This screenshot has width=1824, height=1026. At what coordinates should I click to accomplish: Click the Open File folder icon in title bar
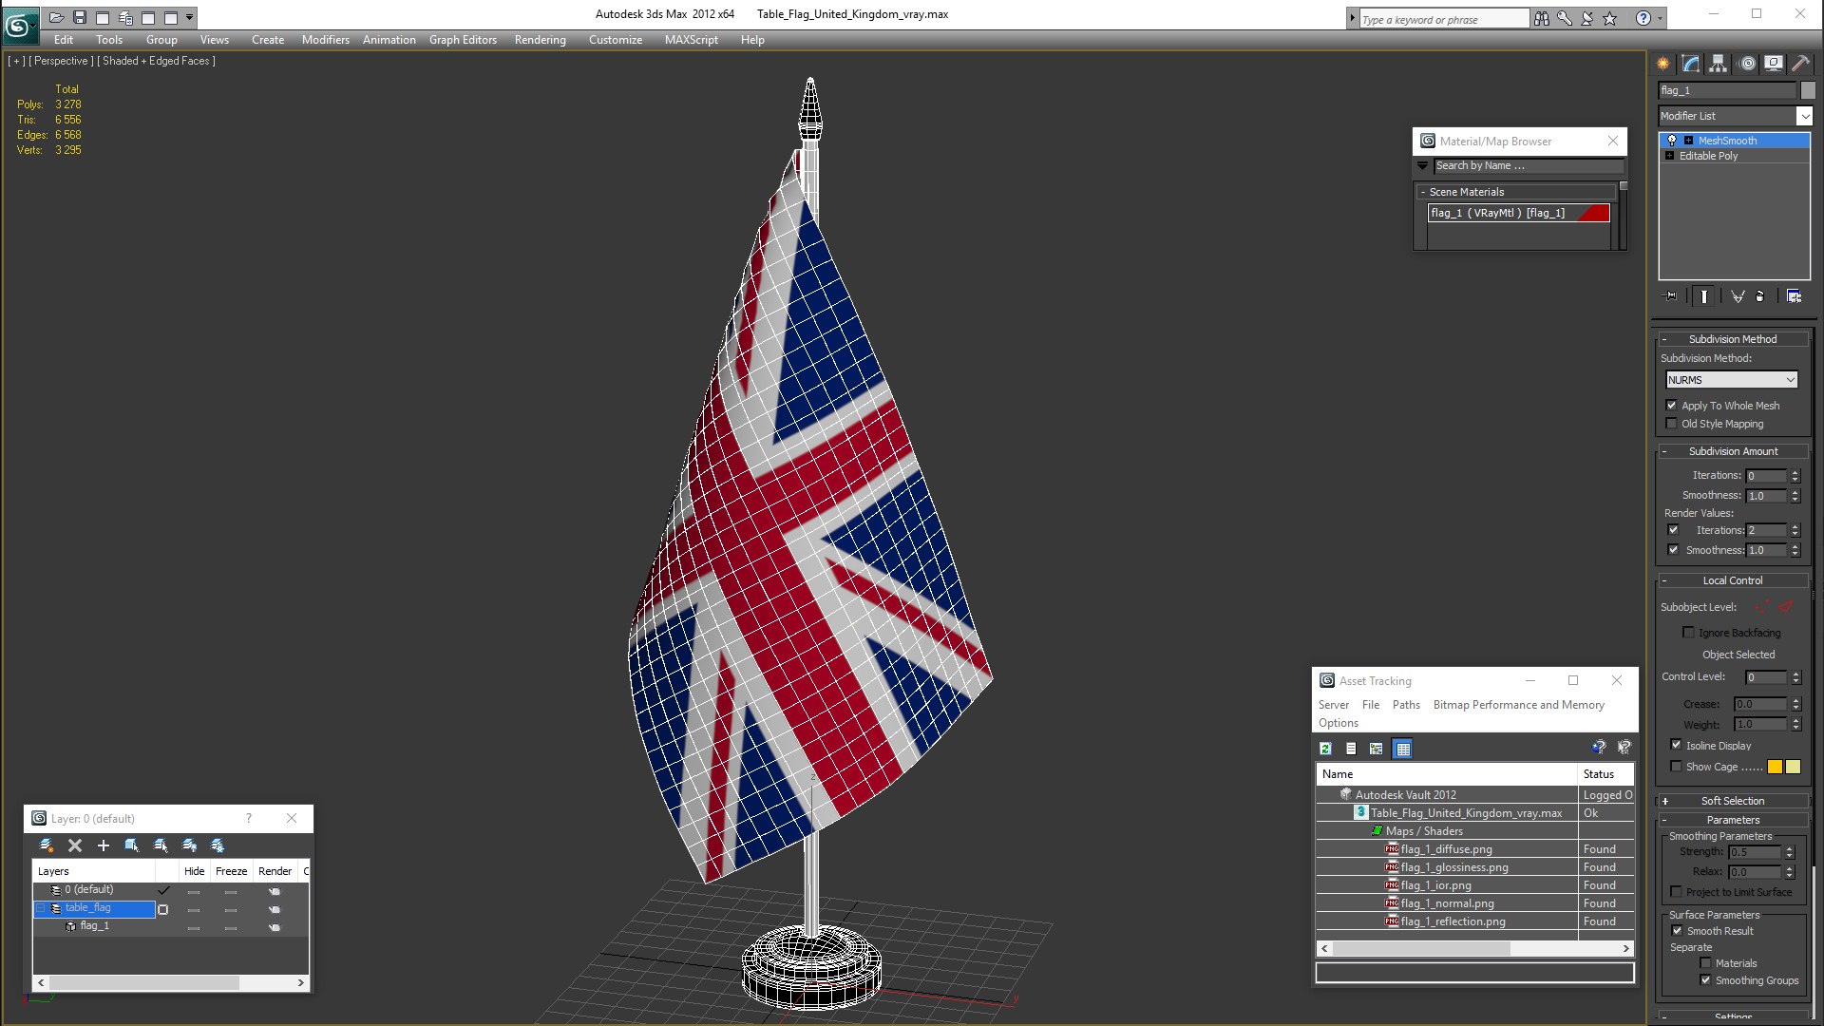pyautogui.click(x=57, y=17)
